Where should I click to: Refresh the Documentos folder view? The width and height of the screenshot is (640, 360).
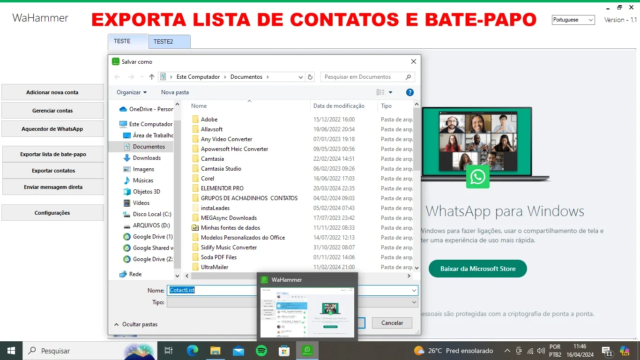[x=310, y=77]
